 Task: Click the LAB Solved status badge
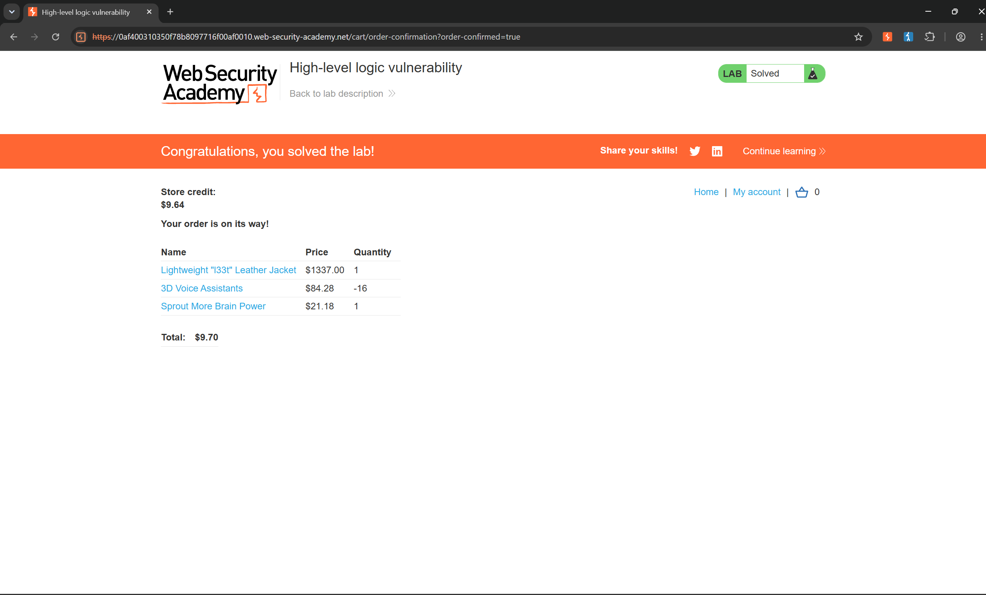771,73
